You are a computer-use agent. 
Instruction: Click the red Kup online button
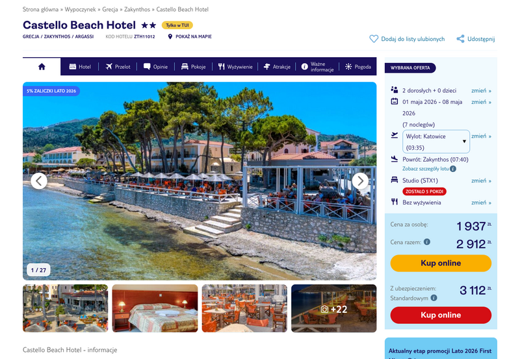tap(441, 315)
